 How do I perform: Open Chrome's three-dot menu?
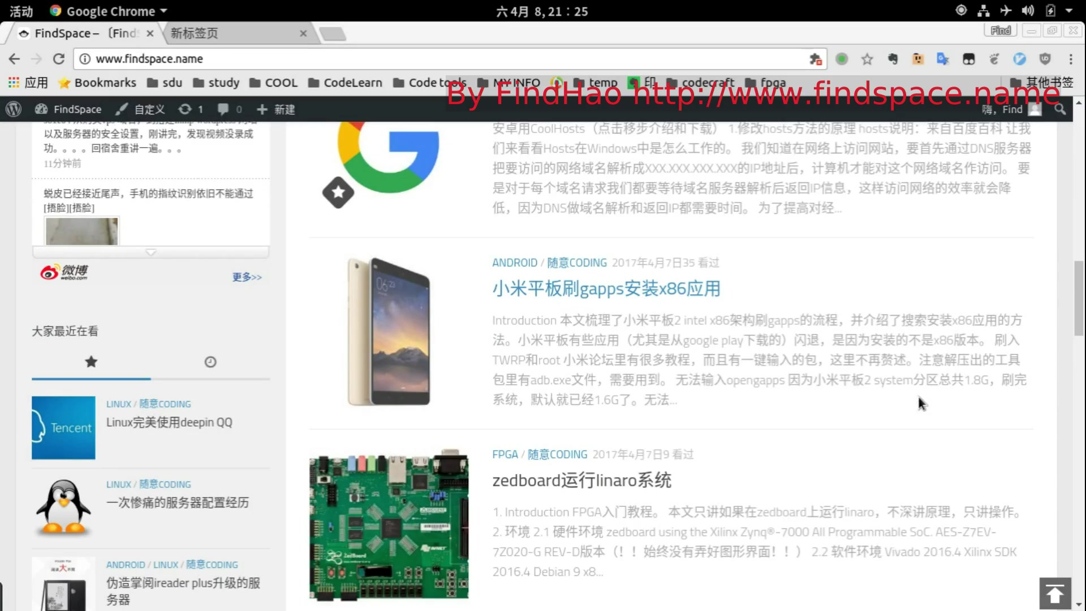(x=1071, y=58)
